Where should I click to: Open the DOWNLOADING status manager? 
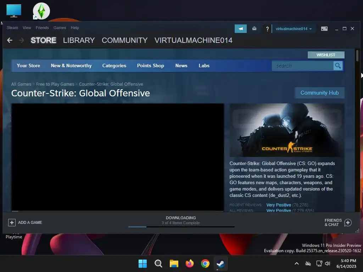[181, 218]
